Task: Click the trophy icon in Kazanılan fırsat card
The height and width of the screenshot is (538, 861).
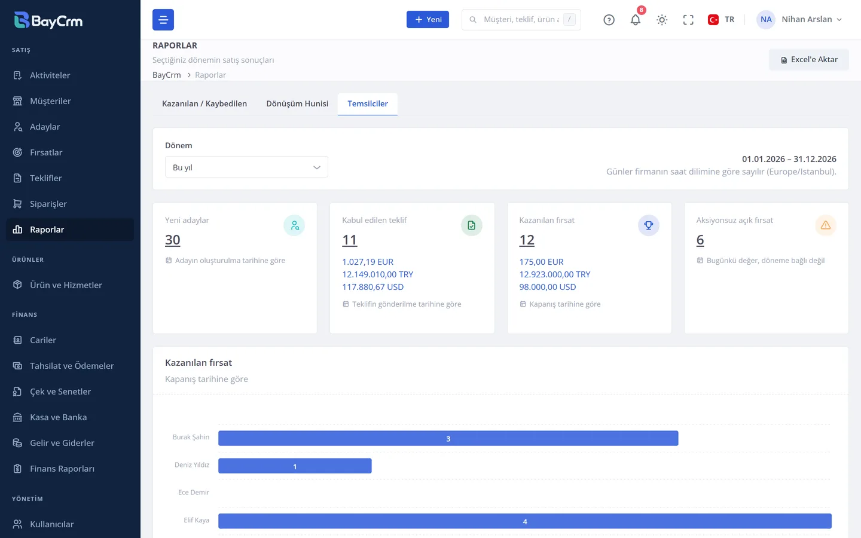Action: 649,225
